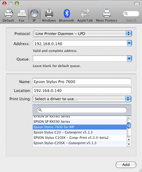Click the driver list scroll down arrow
Screen dimensions: 142x172
coord(129,144)
